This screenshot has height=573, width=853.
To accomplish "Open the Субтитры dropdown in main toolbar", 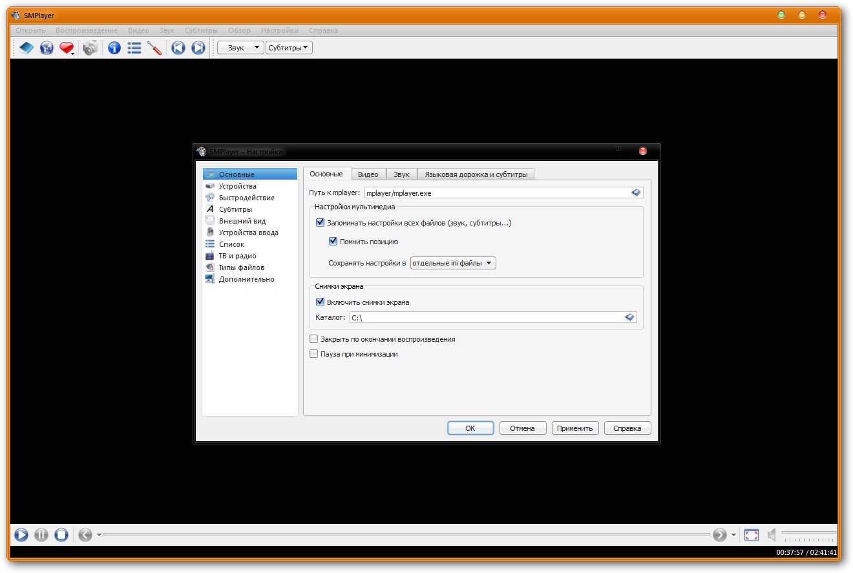I will (x=289, y=48).
